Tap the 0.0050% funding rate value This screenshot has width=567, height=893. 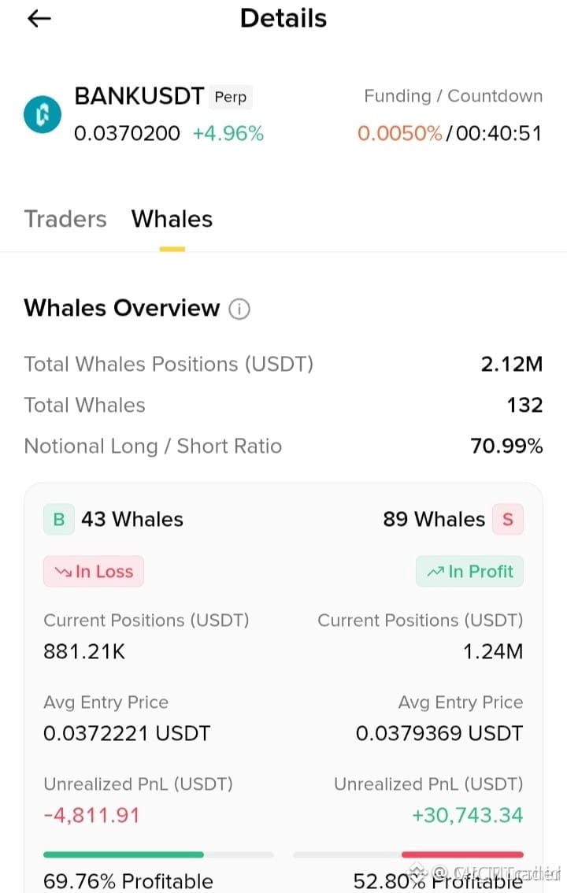tap(399, 133)
